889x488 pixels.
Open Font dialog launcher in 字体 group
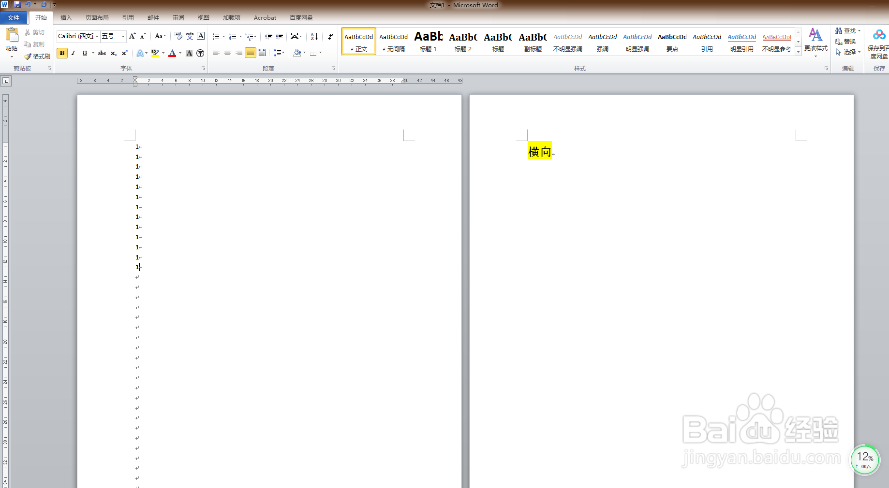[203, 69]
